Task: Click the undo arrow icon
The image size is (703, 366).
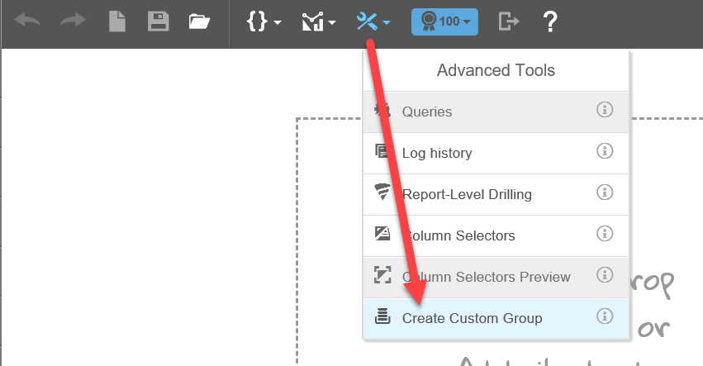Action: (x=27, y=21)
